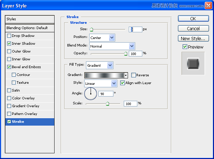Disable the Preview checkbox
The height and width of the screenshot is (159, 214).
point(185,47)
